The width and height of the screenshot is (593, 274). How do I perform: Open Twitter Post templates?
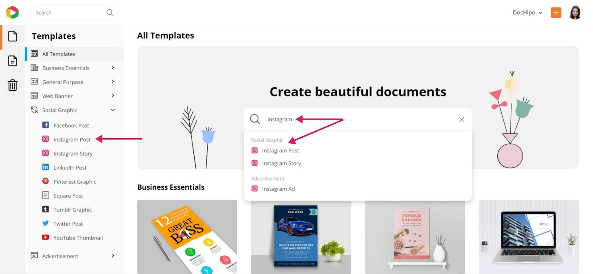pyautogui.click(x=68, y=224)
